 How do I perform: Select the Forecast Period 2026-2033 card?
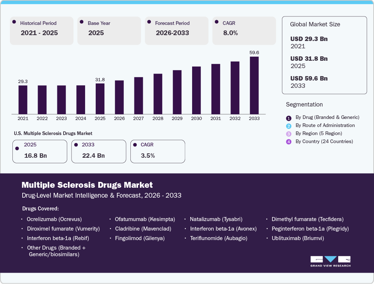coord(176,31)
